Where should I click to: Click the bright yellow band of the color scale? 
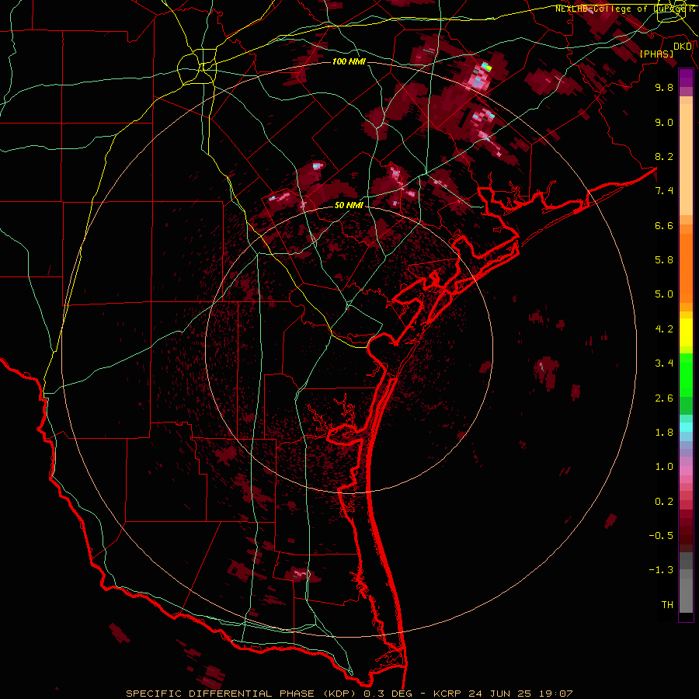(x=686, y=332)
